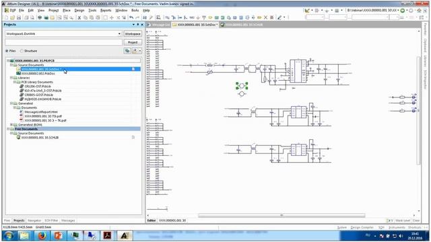
Task: Open the File menu
Action: click(x=22, y=11)
